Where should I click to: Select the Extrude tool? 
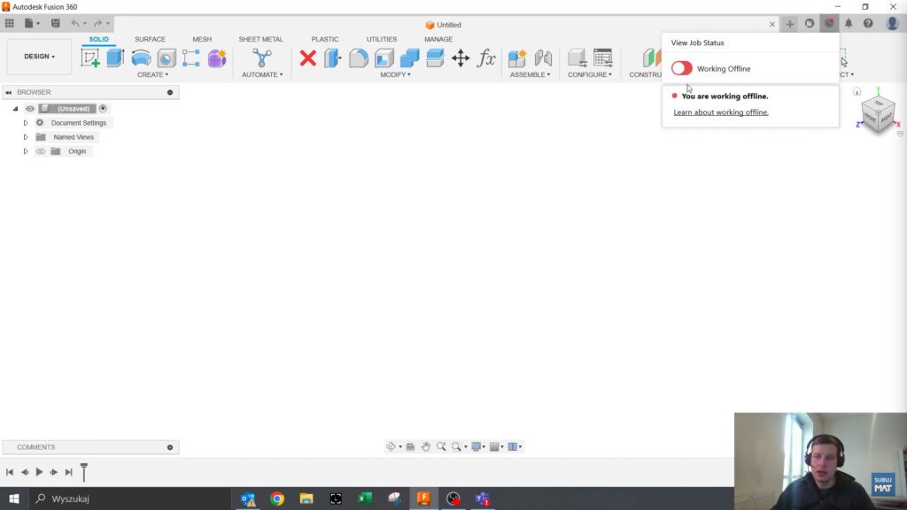(115, 58)
